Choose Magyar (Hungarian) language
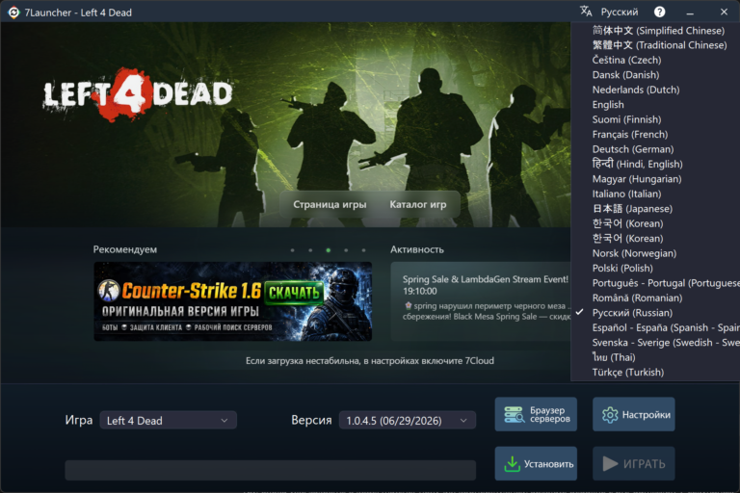The image size is (740, 493). click(x=637, y=179)
